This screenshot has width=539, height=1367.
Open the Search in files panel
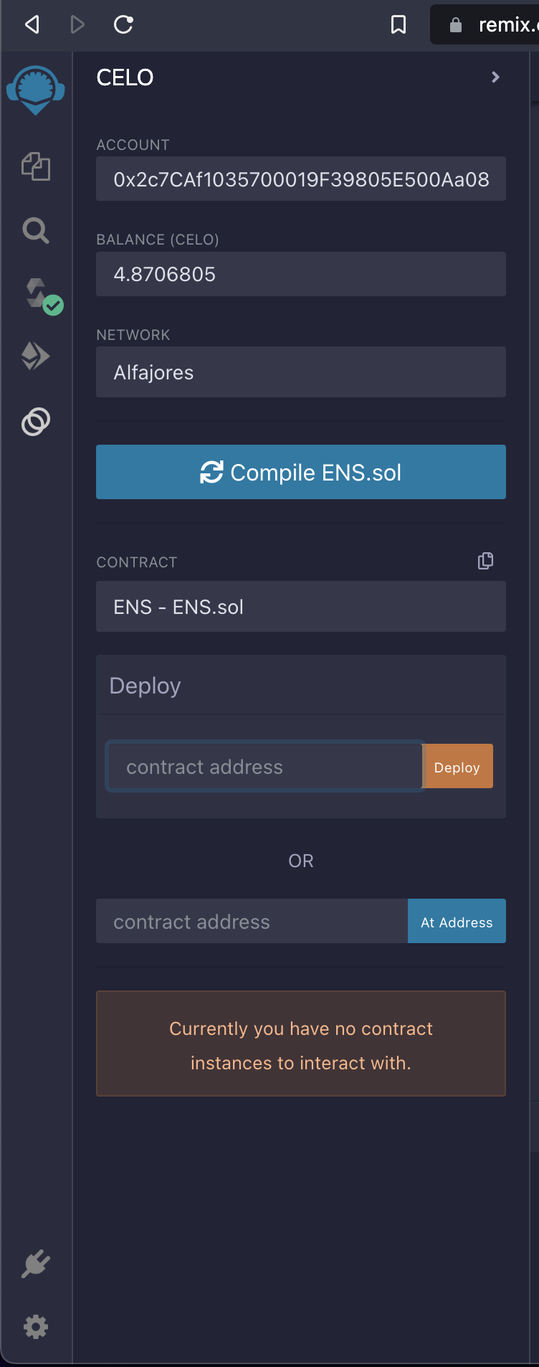click(36, 231)
